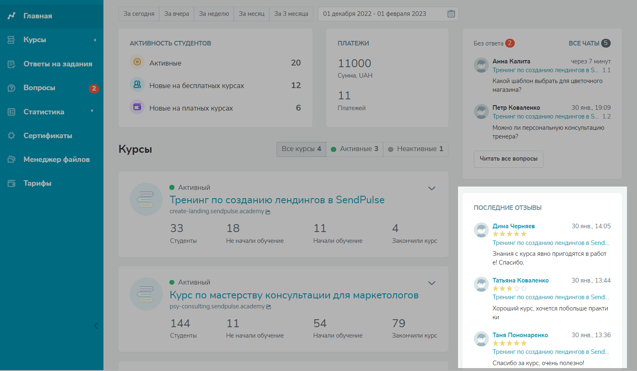Filter courses by Неактивные 1
The width and height of the screenshot is (637, 371).
[x=415, y=149]
